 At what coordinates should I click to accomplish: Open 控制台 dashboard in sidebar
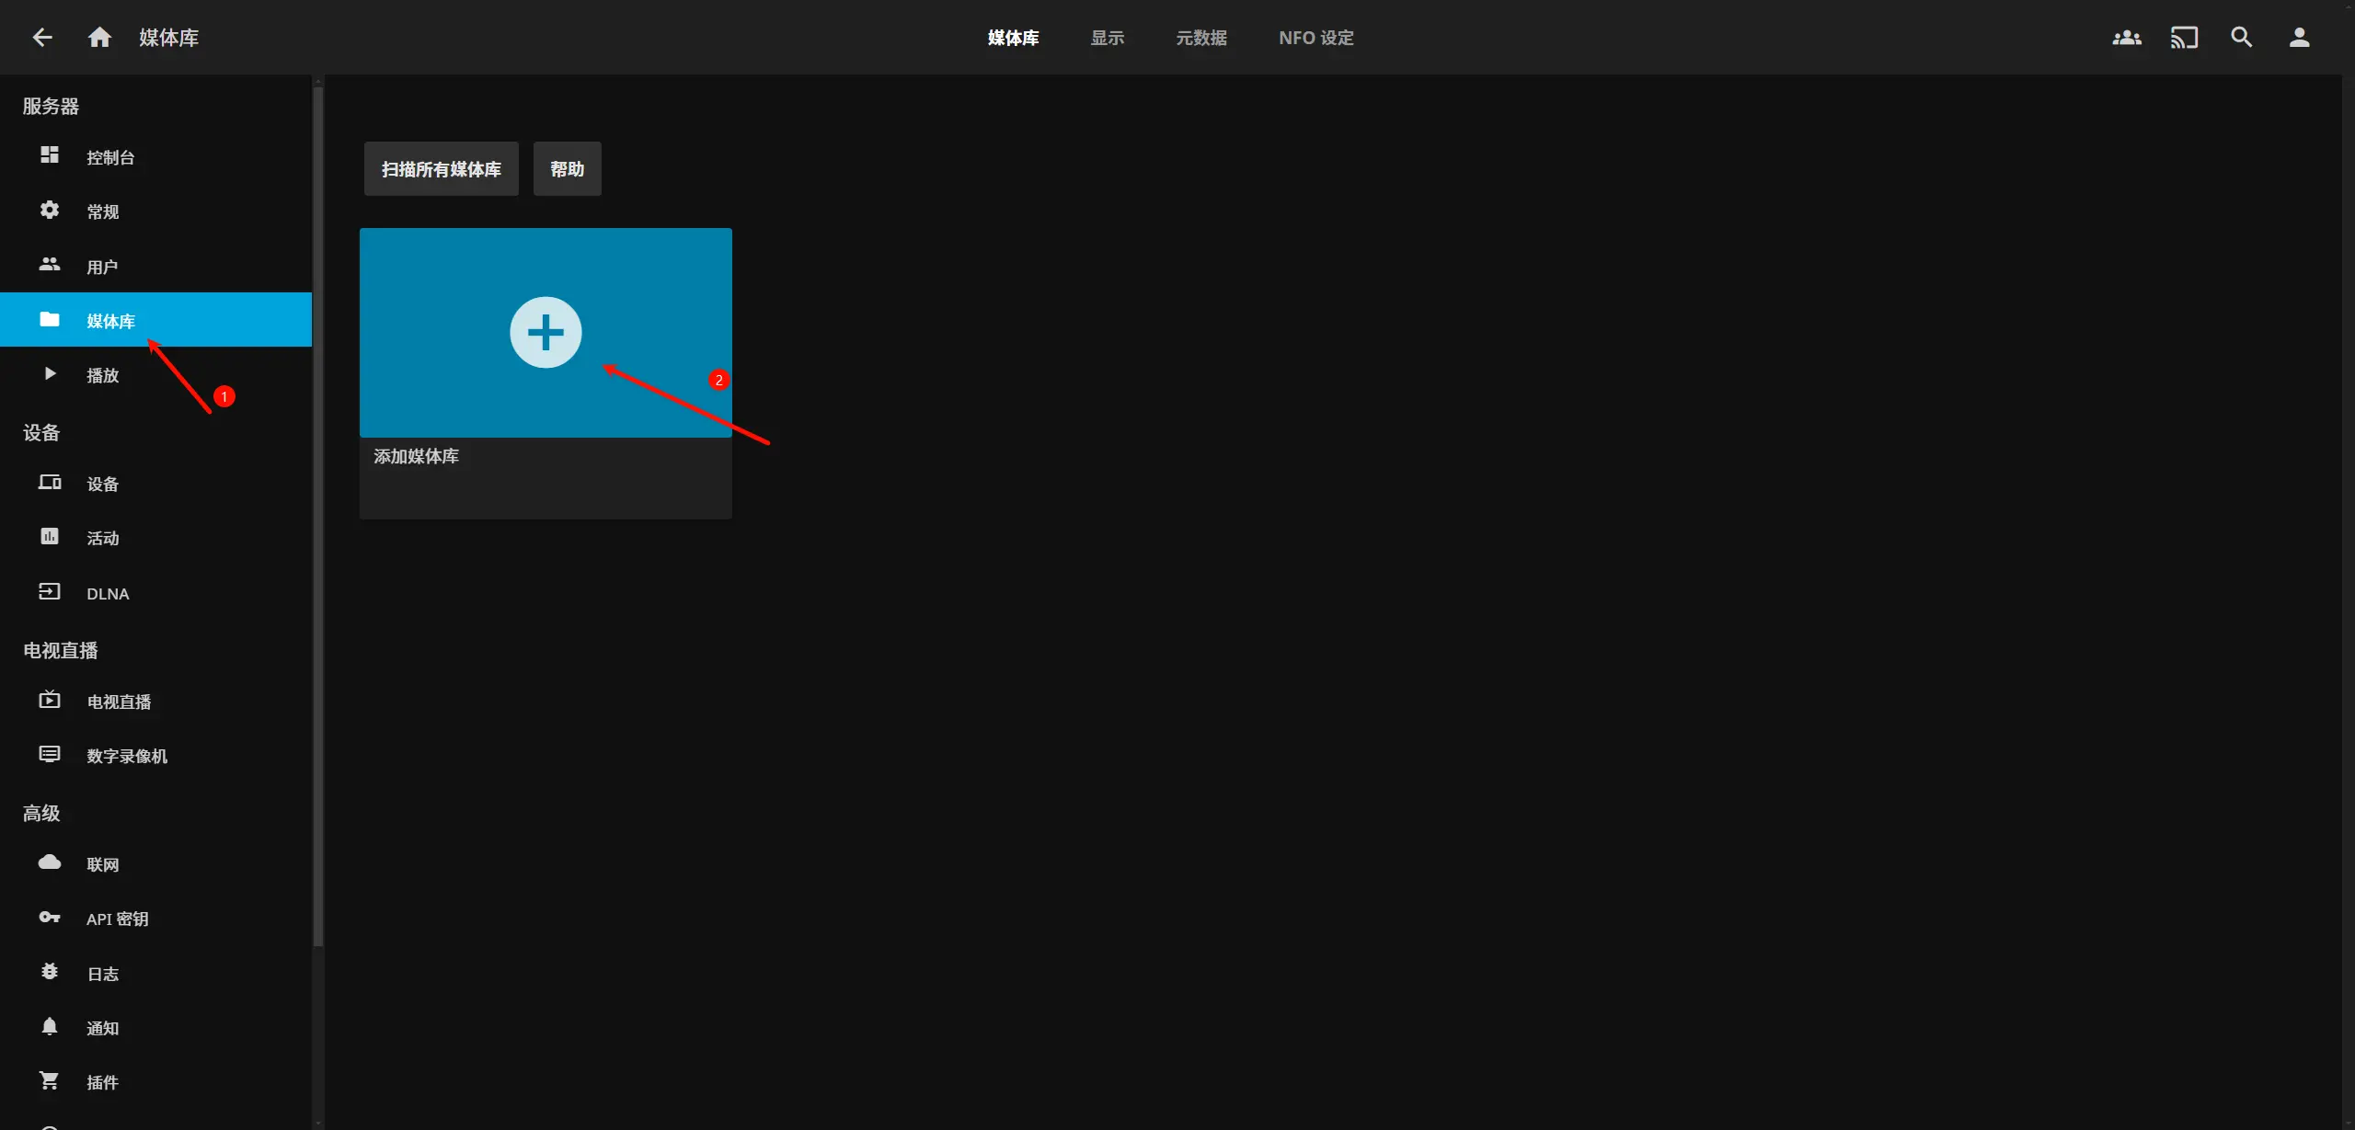(x=110, y=157)
